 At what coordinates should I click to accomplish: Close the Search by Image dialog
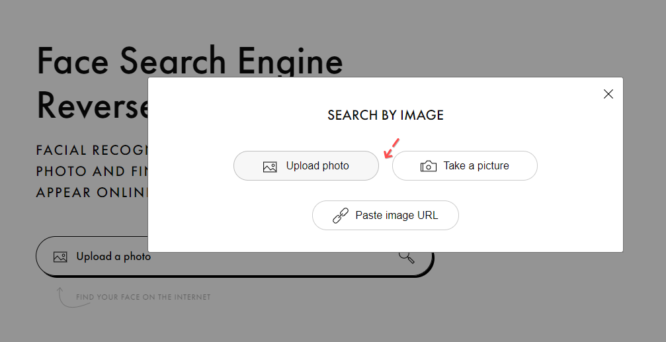[608, 94]
